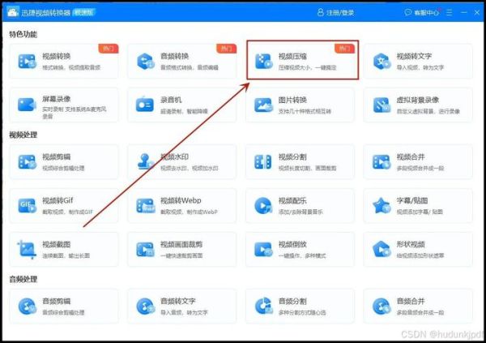The image size is (486, 343).
Task: Click the 音频分割 title text
Action: click(292, 301)
